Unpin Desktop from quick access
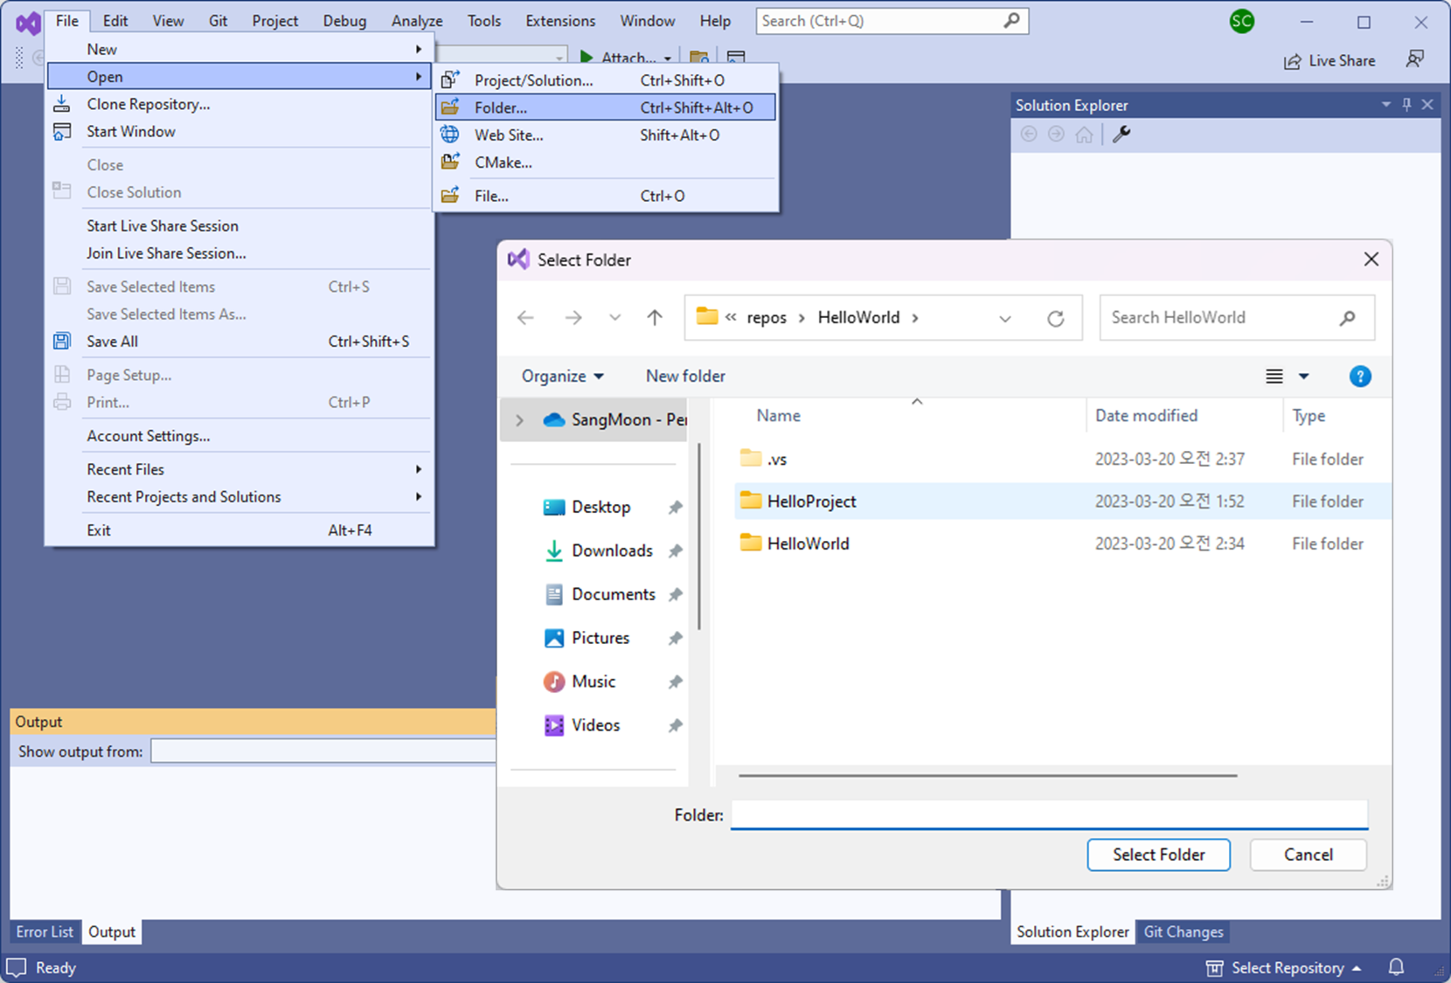The image size is (1451, 983). click(675, 507)
